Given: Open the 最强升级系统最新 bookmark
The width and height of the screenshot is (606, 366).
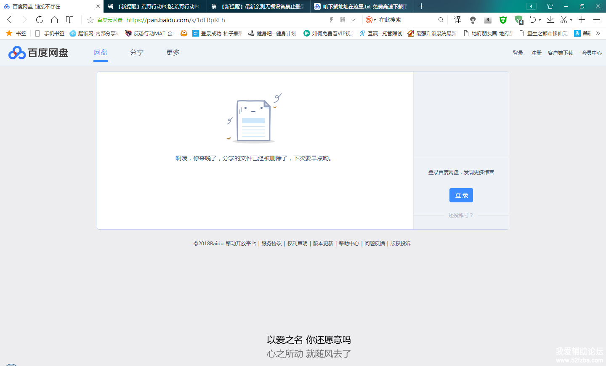Looking at the screenshot, I should tap(432, 33).
